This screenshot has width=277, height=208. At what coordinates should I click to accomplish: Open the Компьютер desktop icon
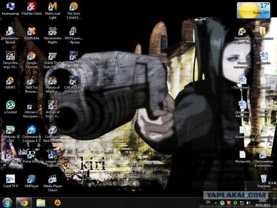click(10, 7)
